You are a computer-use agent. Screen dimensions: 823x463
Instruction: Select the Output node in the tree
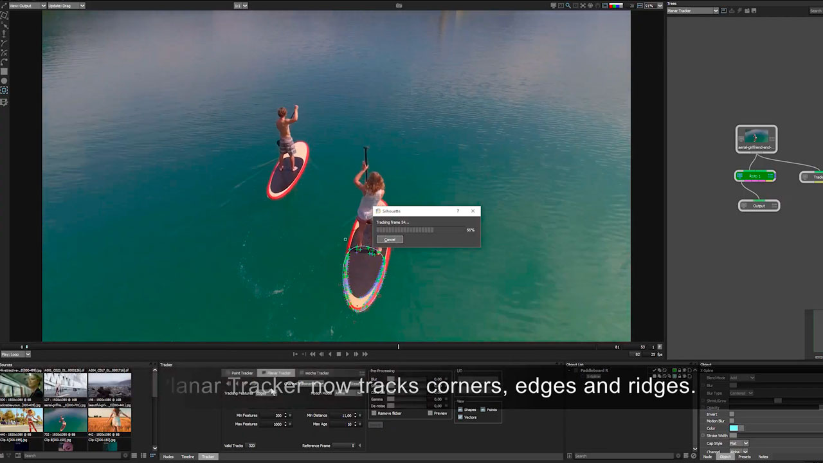(759, 206)
